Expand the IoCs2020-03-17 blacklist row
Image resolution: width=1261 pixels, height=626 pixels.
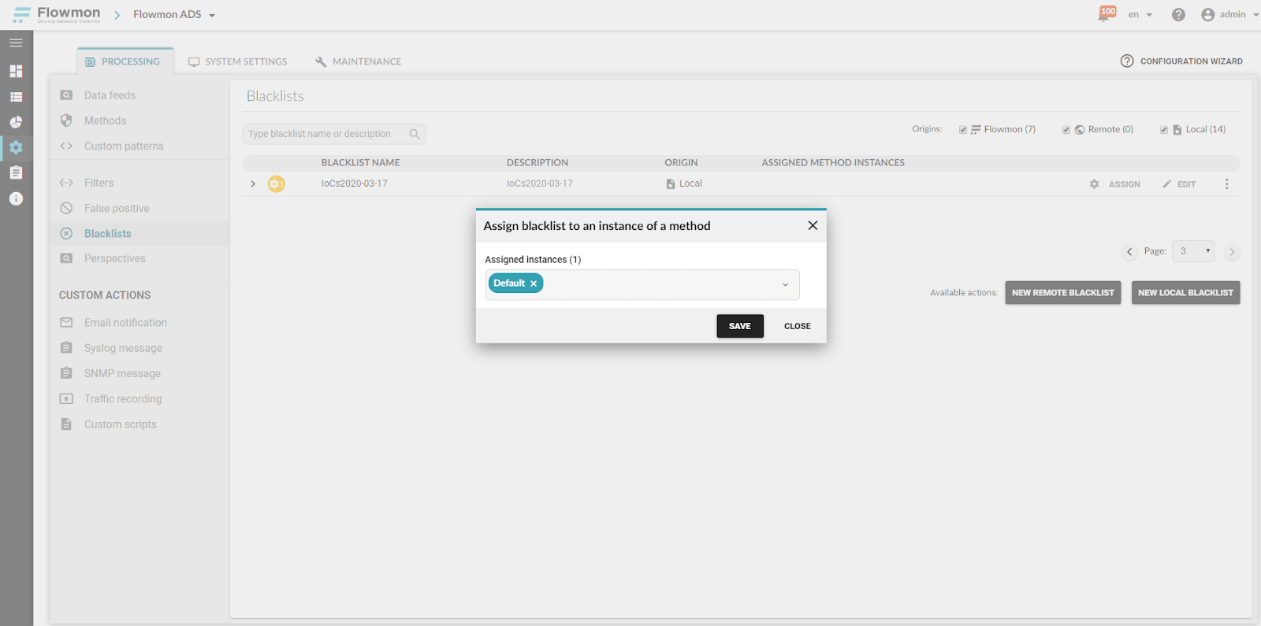(x=253, y=184)
